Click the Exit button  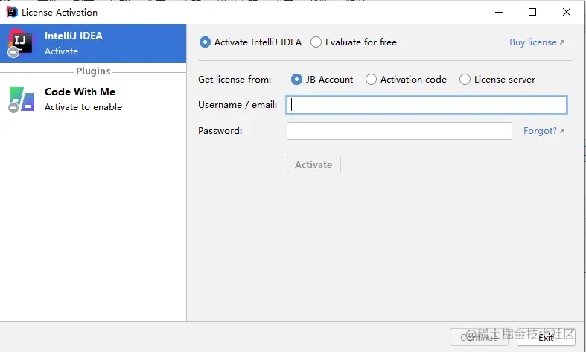point(546,337)
